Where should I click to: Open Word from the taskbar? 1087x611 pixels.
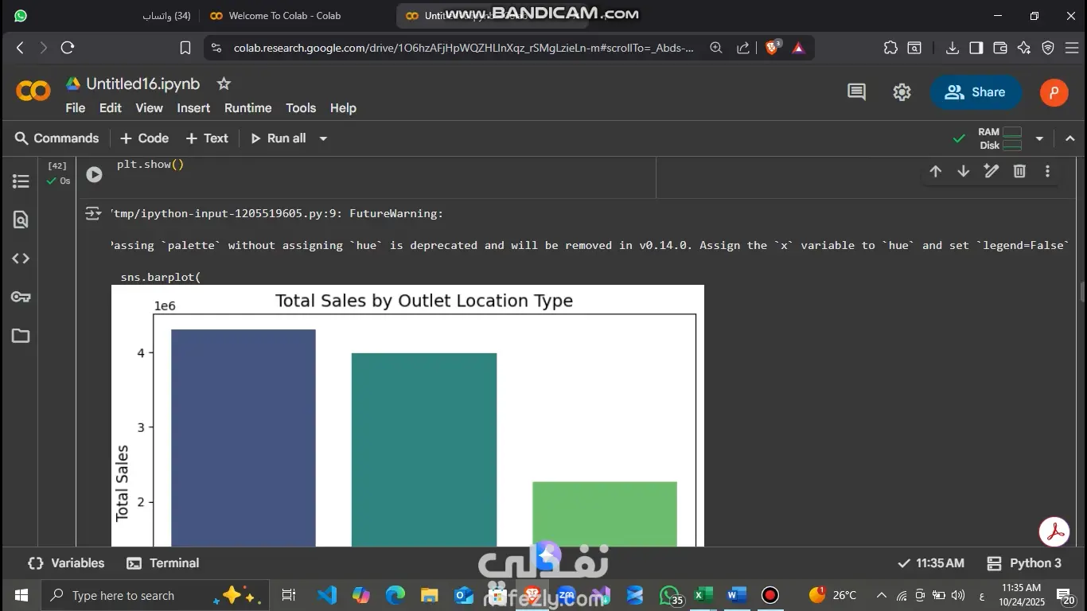click(736, 595)
